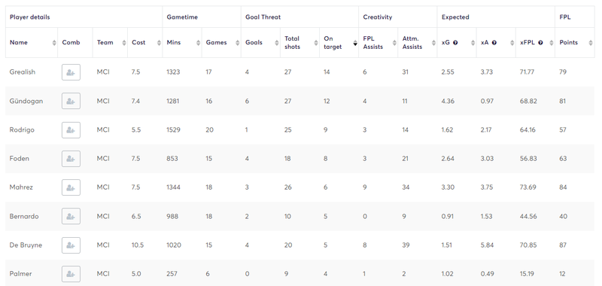Click De Bruyne's cost 10.5
This screenshot has width=602, height=286.
tap(138, 245)
